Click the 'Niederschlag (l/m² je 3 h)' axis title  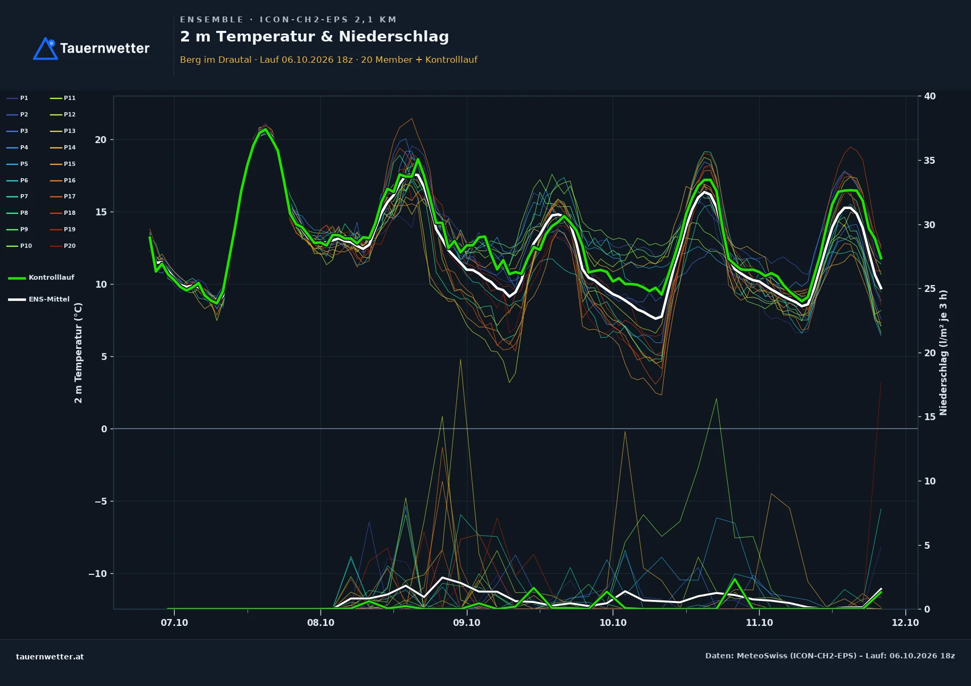[943, 353]
